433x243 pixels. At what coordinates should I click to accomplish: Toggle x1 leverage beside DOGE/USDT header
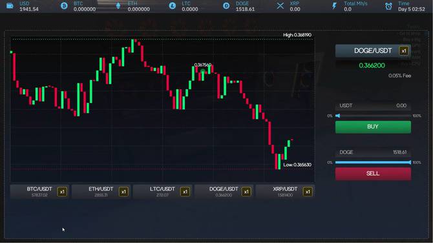click(404, 51)
